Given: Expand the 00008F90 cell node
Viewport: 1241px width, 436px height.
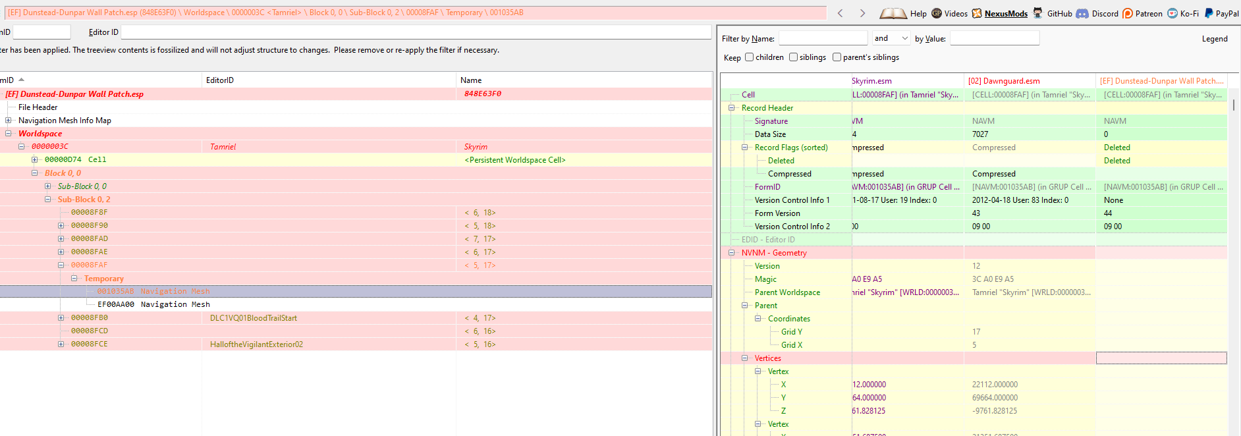Looking at the screenshot, I should (61, 226).
